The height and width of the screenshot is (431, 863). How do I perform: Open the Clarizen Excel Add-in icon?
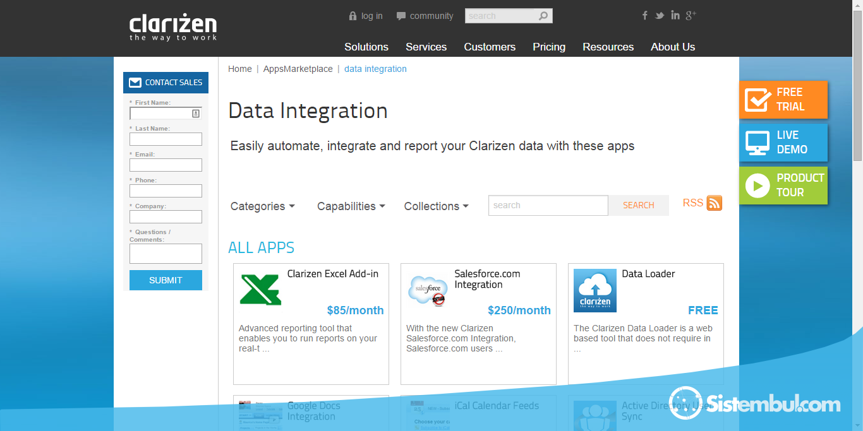pyautogui.click(x=260, y=290)
